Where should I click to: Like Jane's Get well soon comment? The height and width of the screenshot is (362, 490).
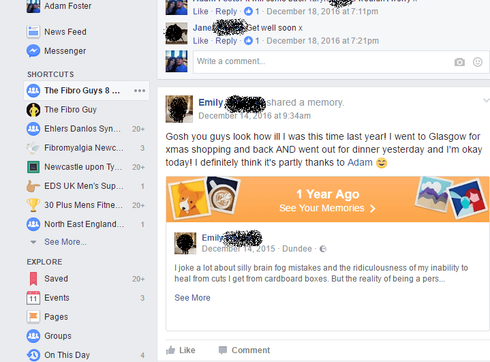click(200, 41)
